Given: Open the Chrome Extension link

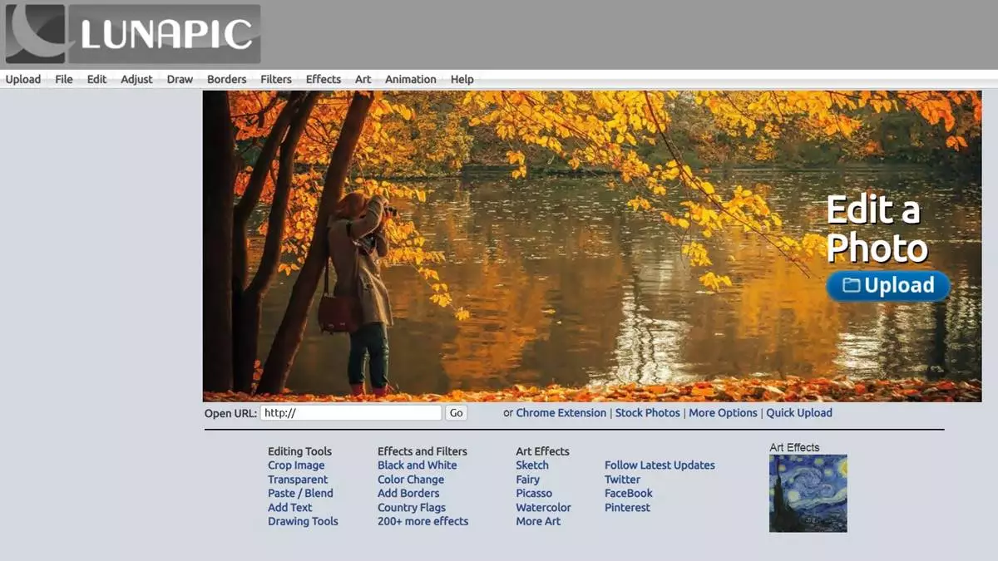Looking at the screenshot, I should tap(561, 413).
